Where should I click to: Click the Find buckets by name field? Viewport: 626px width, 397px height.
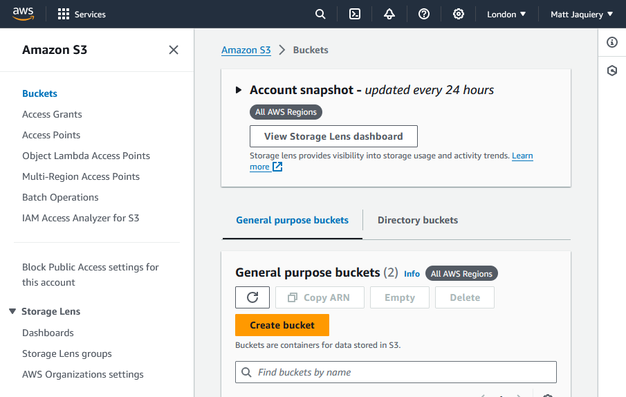[x=401, y=372]
